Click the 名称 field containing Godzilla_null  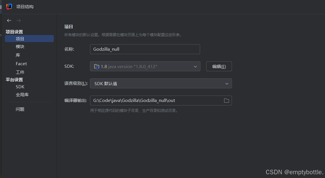pyautogui.click(x=145, y=49)
